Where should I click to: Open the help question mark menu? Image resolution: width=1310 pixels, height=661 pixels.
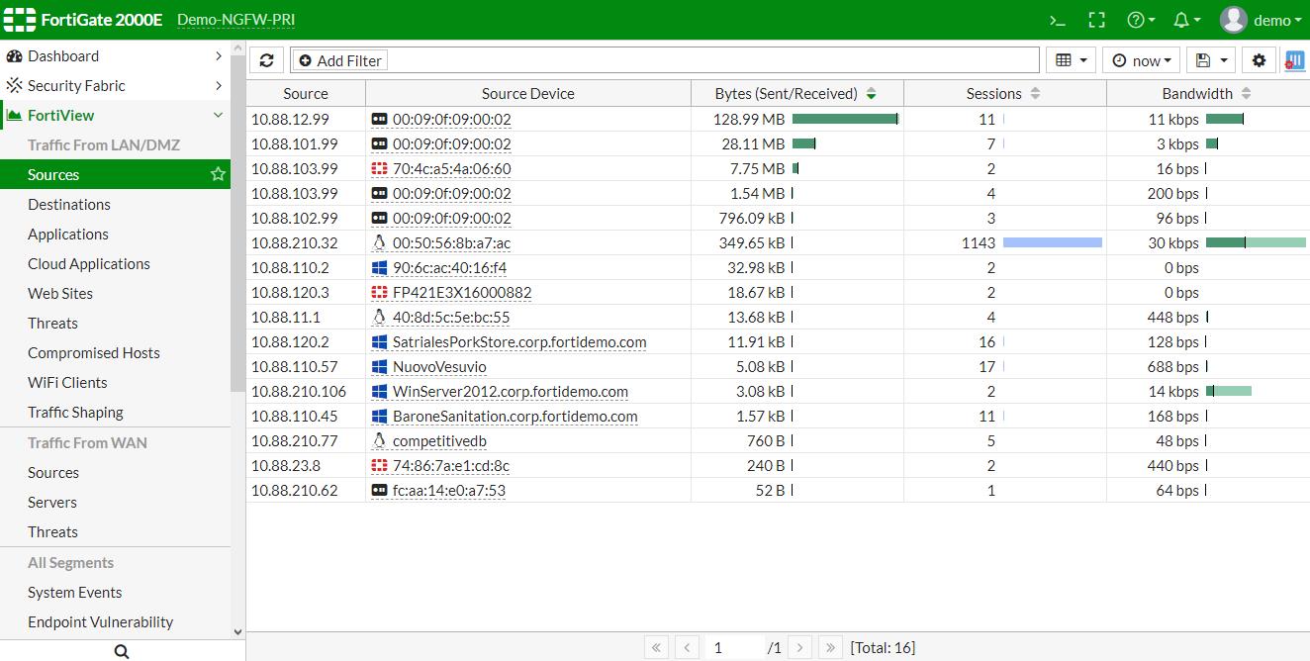pos(1141,20)
